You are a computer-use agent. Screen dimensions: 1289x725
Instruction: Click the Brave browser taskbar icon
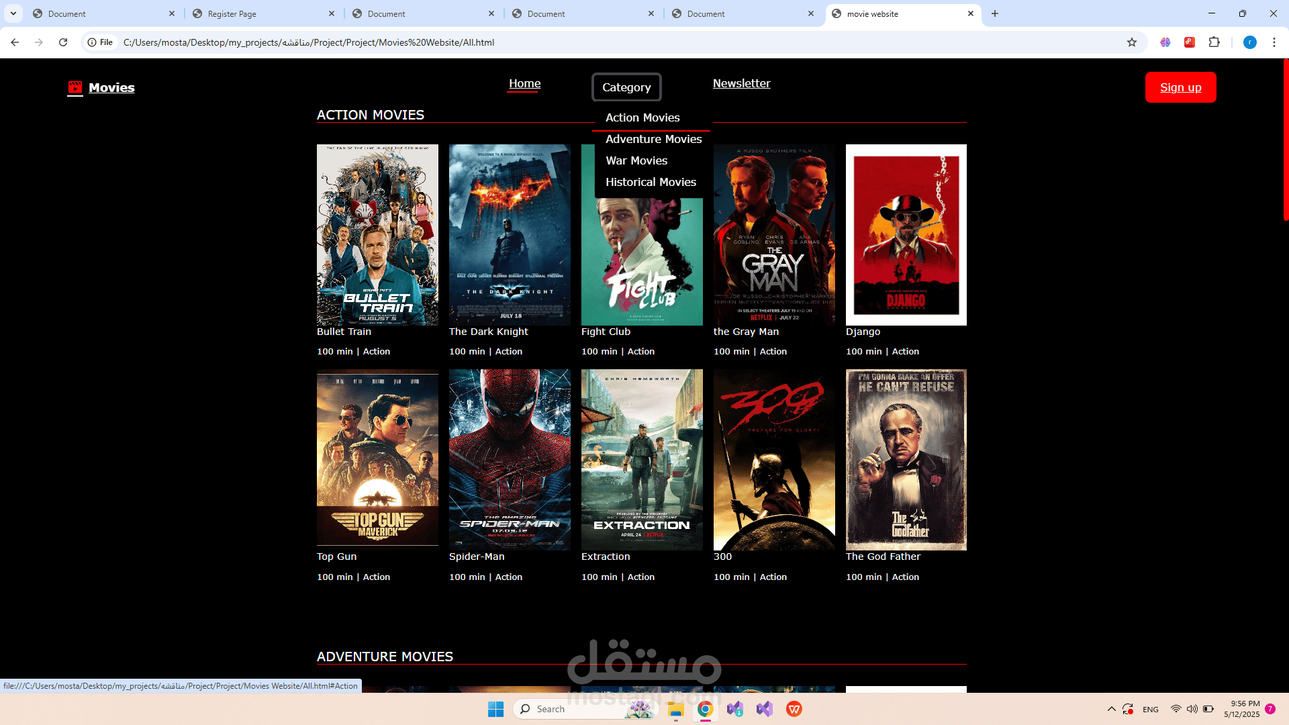click(x=794, y=709)
